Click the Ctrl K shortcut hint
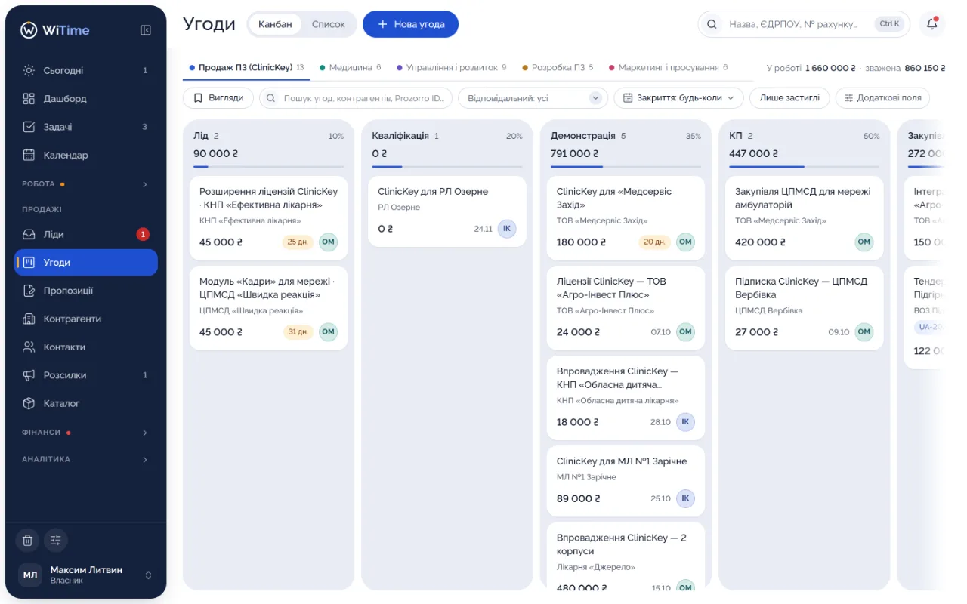 pos(889,24)
